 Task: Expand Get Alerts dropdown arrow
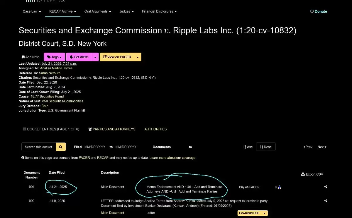click(x=95, y=57)
